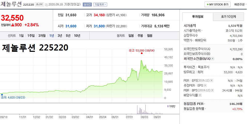Open help icon next to 추정PER EPS

click(205, 86)
